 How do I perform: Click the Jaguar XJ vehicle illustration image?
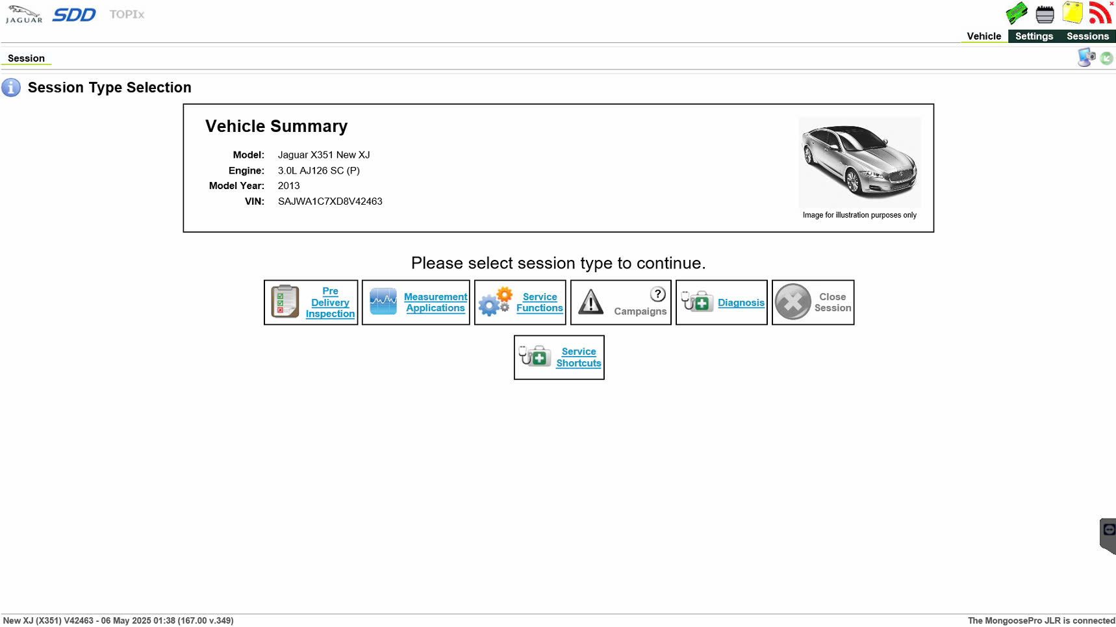(859, 162)
